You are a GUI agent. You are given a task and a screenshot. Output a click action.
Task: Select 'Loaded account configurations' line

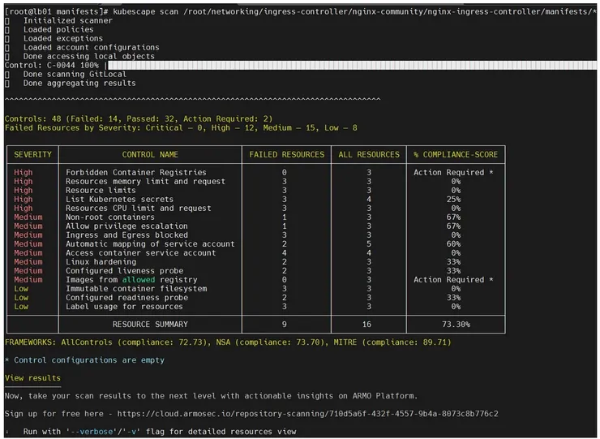click(91, 48)
